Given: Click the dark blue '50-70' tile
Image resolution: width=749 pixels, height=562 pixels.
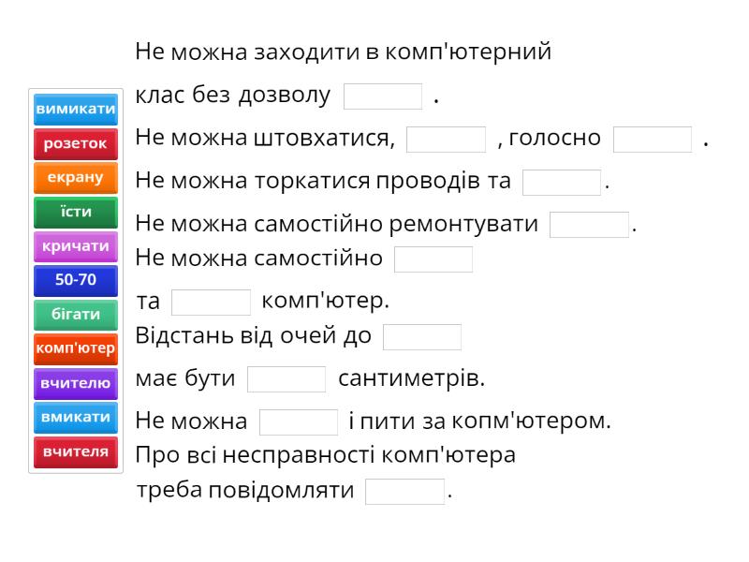Looking at the screenshot, I should pos(76,280).
